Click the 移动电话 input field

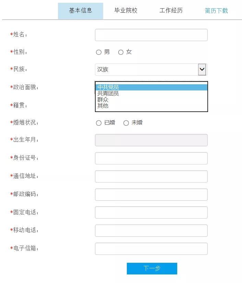pyautogui.click(x=151, y=231)
